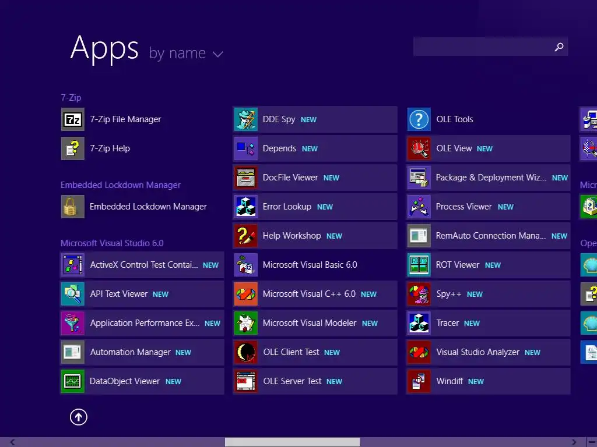597x447 pixels.
Task: Click 'Automation Manager' label text
Action: tap(130, 352)
